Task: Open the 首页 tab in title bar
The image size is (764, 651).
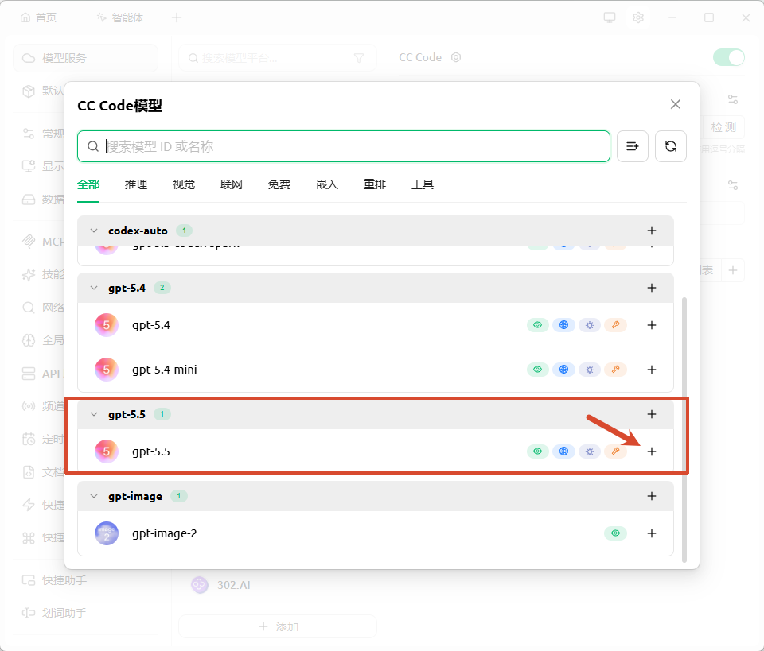Action: [x=38, y=18]
